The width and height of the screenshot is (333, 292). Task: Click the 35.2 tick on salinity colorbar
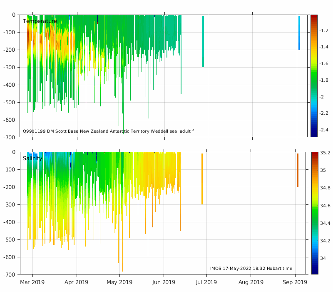325,153
